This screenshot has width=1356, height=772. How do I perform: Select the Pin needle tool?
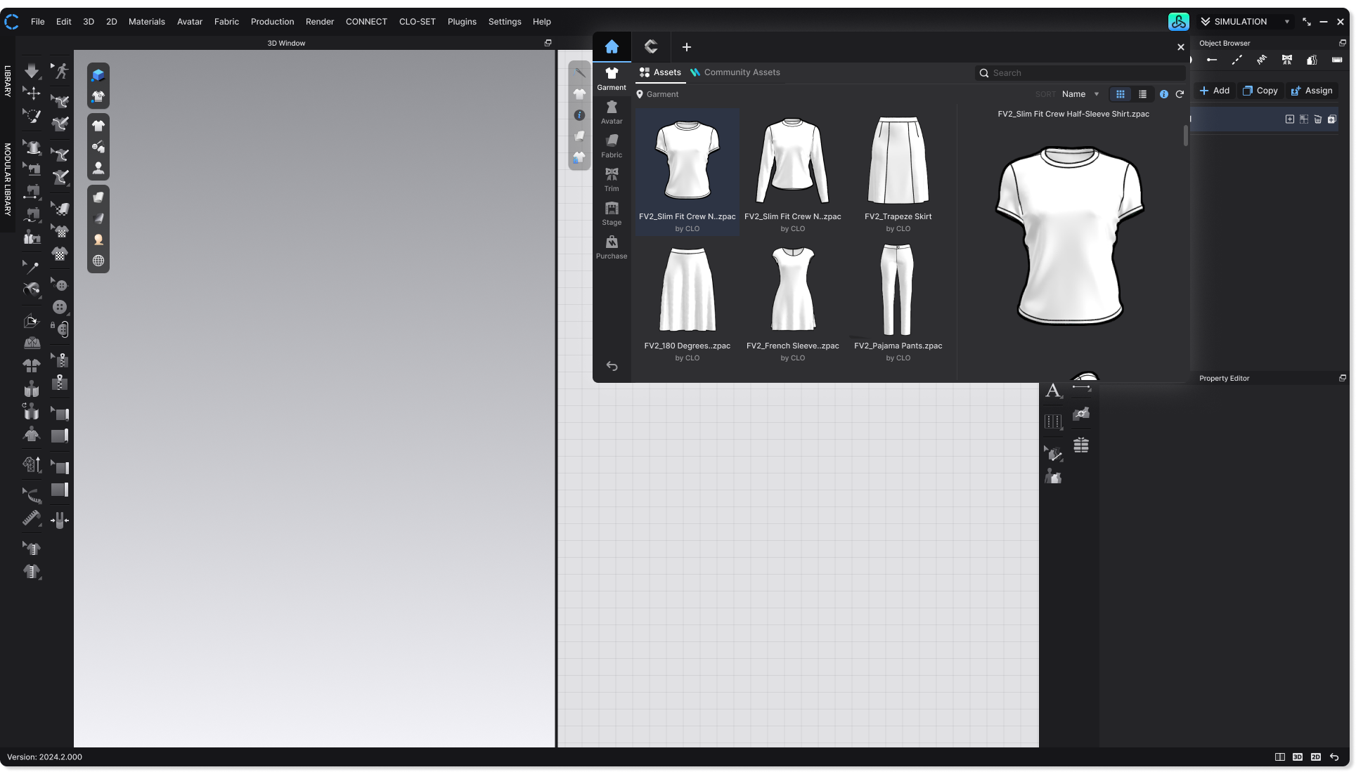(31, 267)
